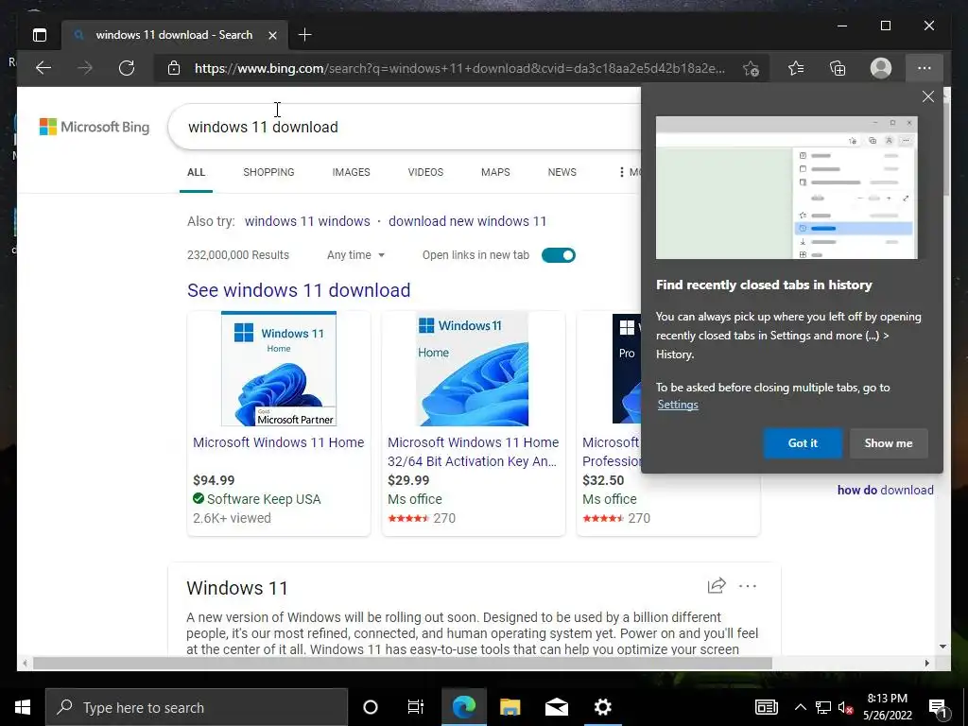Switch to SHOPPING results tab
This screenshot has height=726, width=968.
click(268, 172)
